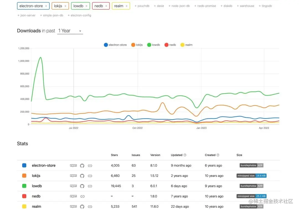Click lowdb stars value 19,445

(116, 186)
